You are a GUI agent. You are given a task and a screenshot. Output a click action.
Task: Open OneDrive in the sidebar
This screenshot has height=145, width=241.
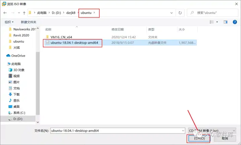(x=16, y=56)
